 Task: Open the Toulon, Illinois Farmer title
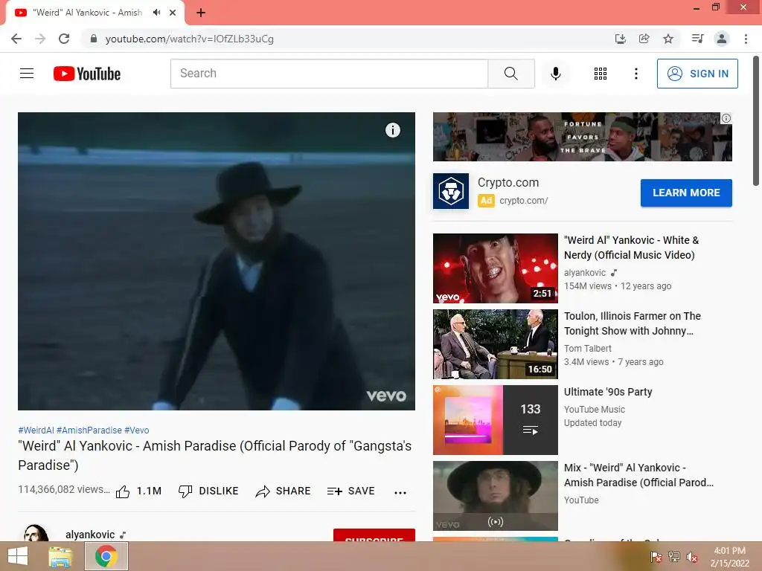[633, 323]
